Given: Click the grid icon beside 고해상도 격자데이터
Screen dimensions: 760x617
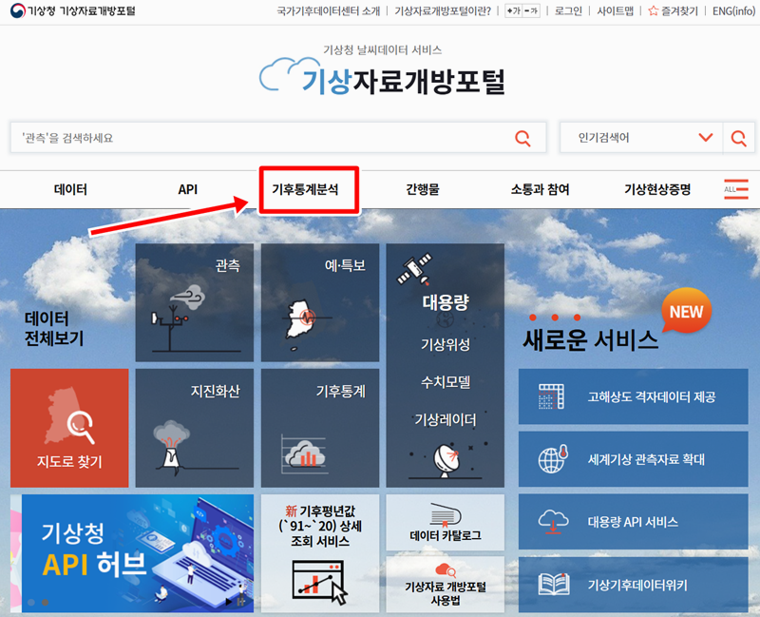Looking at the screenshot, I should (x=551, y=396).
